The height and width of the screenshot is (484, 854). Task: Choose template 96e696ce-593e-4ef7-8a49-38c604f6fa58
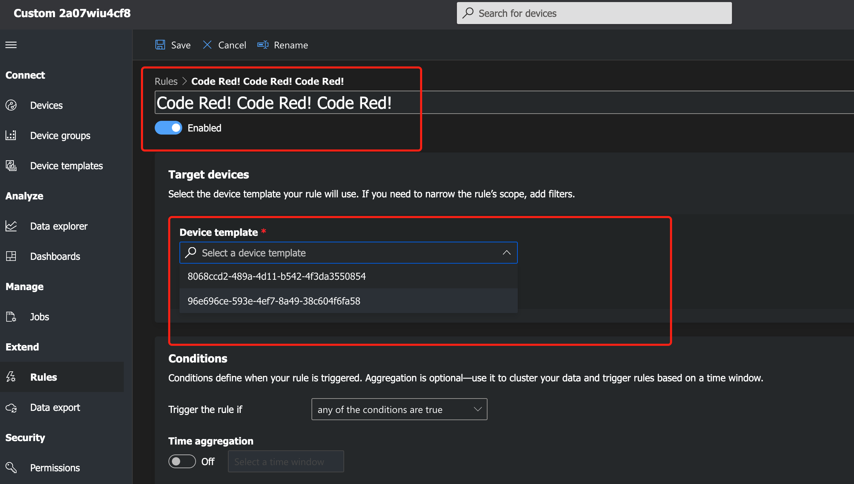click(x=348, y=301)
